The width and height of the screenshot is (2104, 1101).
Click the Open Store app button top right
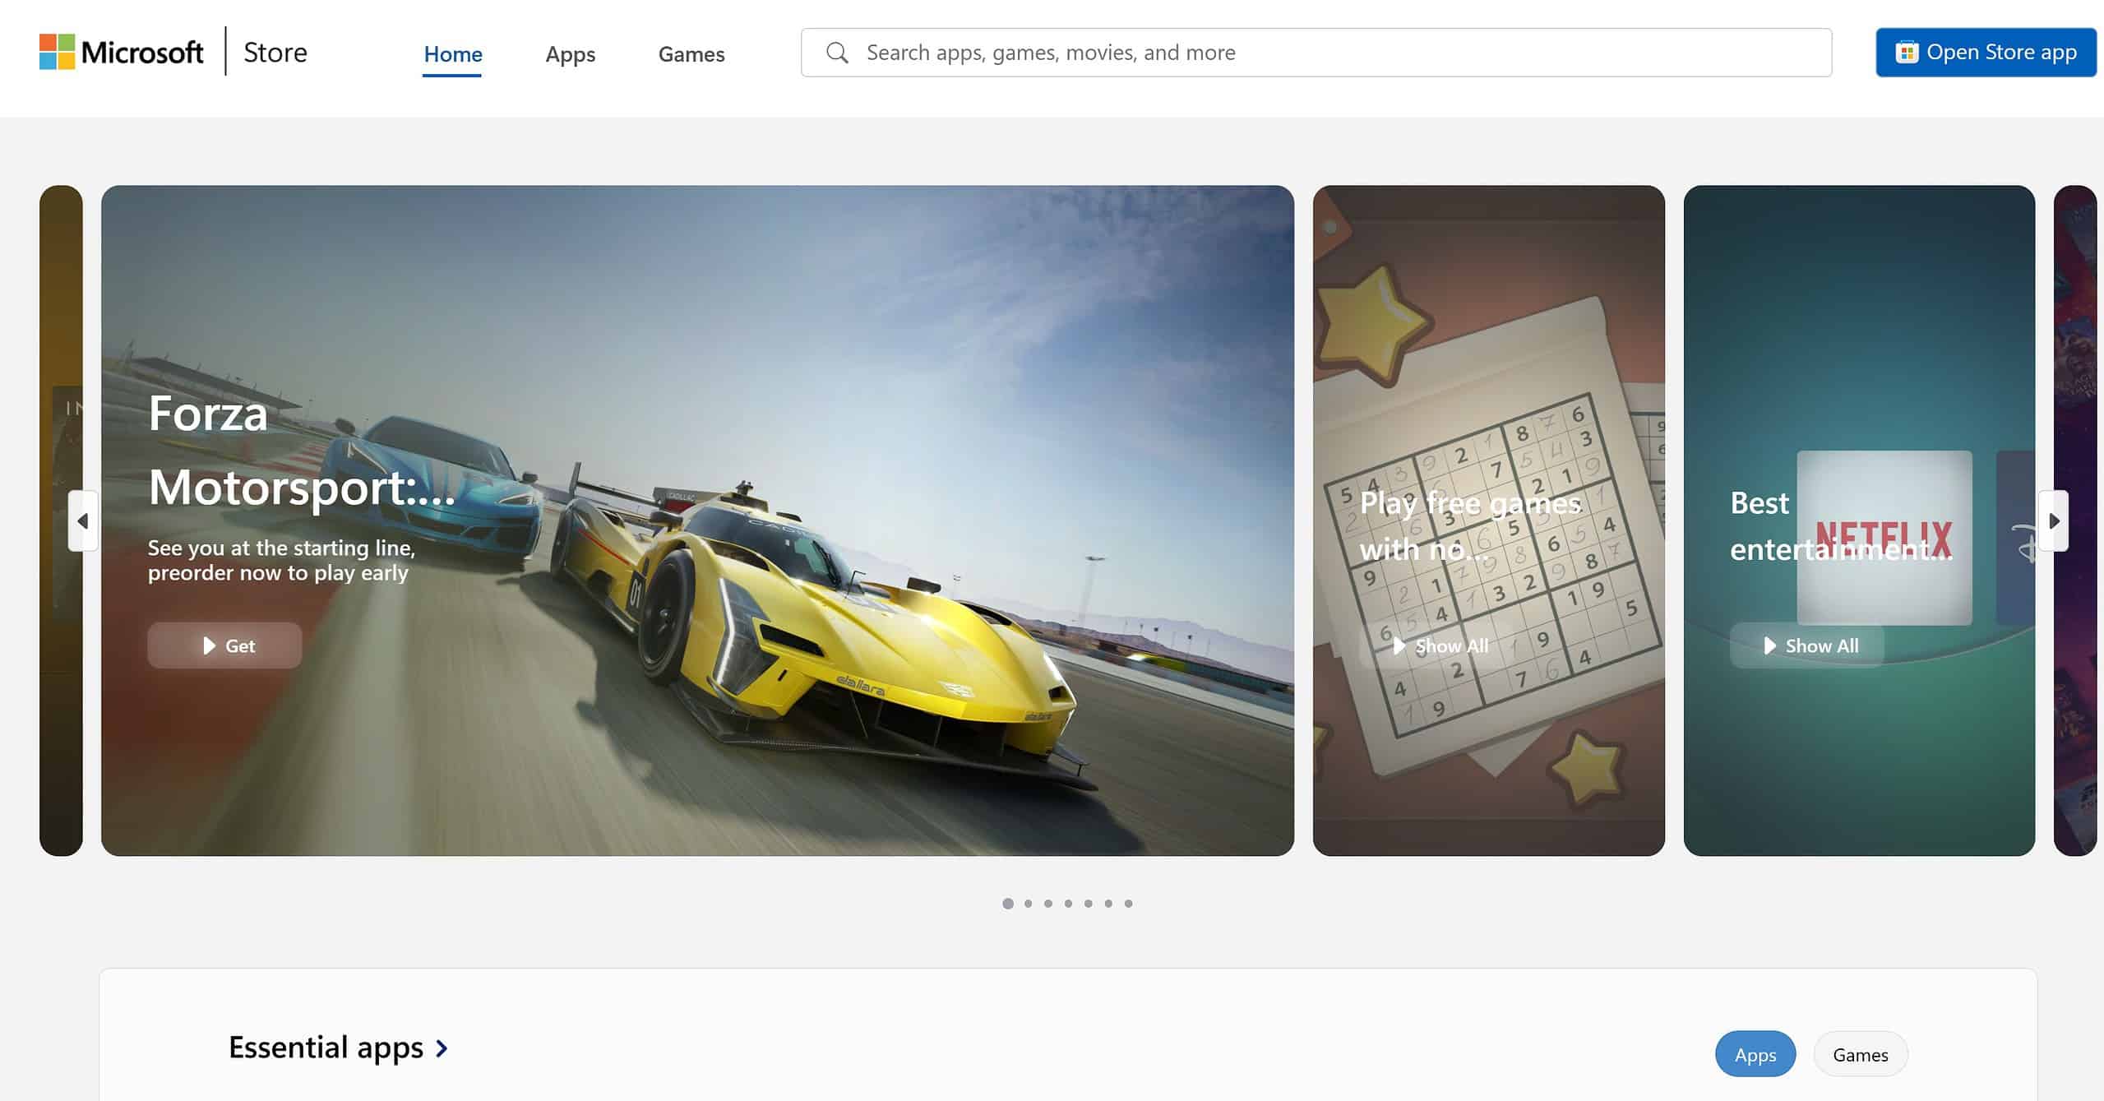1981,52
